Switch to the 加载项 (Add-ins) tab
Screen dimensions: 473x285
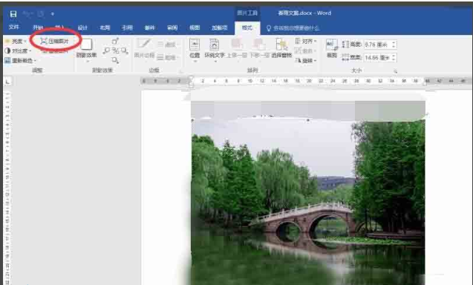(219, 27)
